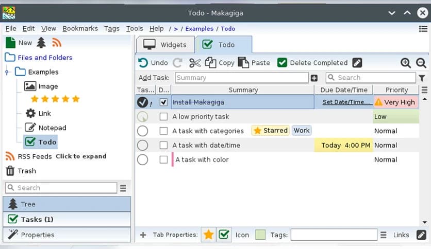Click the sidebar search options menu icon
The image size is (431, 249).
(123, 188)
